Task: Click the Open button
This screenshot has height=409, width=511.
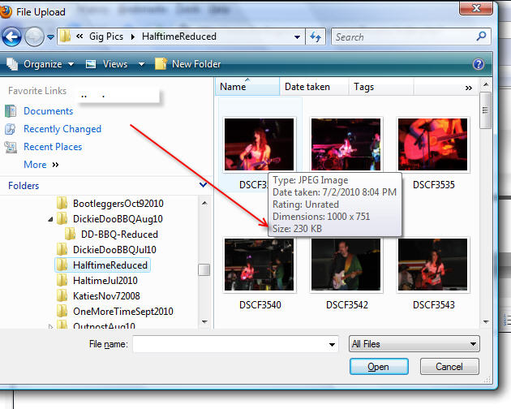Action: (x=379, y=366)
